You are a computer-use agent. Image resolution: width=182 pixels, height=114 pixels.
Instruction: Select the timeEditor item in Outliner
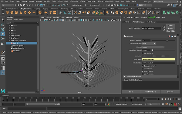pos(17,51)
